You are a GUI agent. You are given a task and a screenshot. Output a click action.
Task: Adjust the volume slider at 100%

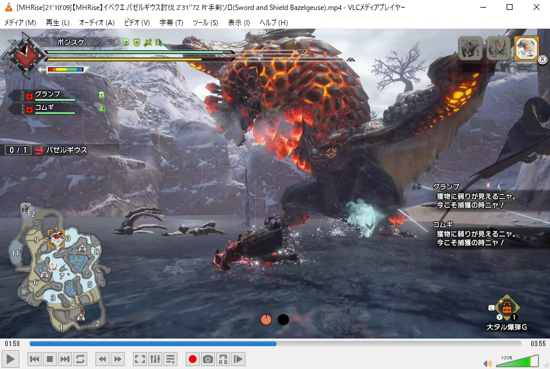[517, 361]
